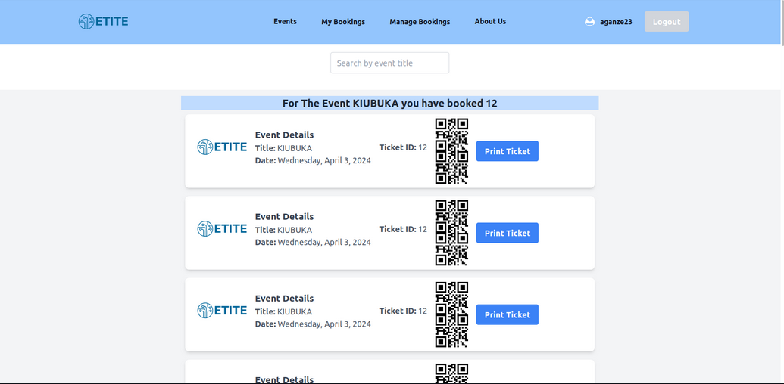The image size is (784, 384).
Task: Open the Events page
Action: (285, 21)
